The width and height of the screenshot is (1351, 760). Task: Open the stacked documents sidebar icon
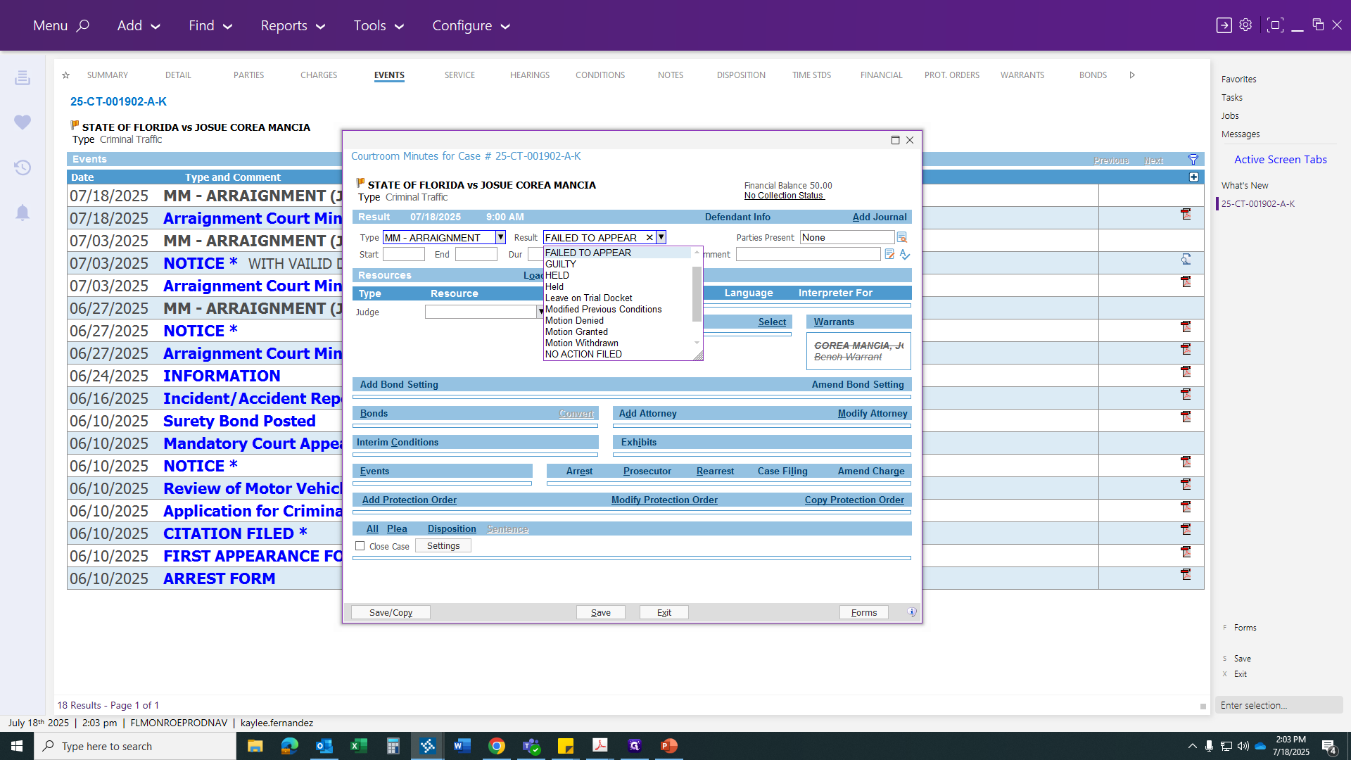click(23, 77)
